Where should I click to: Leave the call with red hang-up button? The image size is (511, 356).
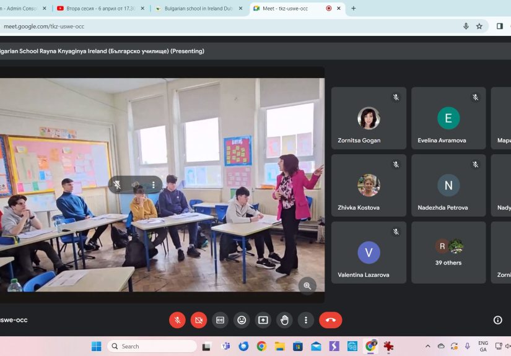[x=330, y=320]
